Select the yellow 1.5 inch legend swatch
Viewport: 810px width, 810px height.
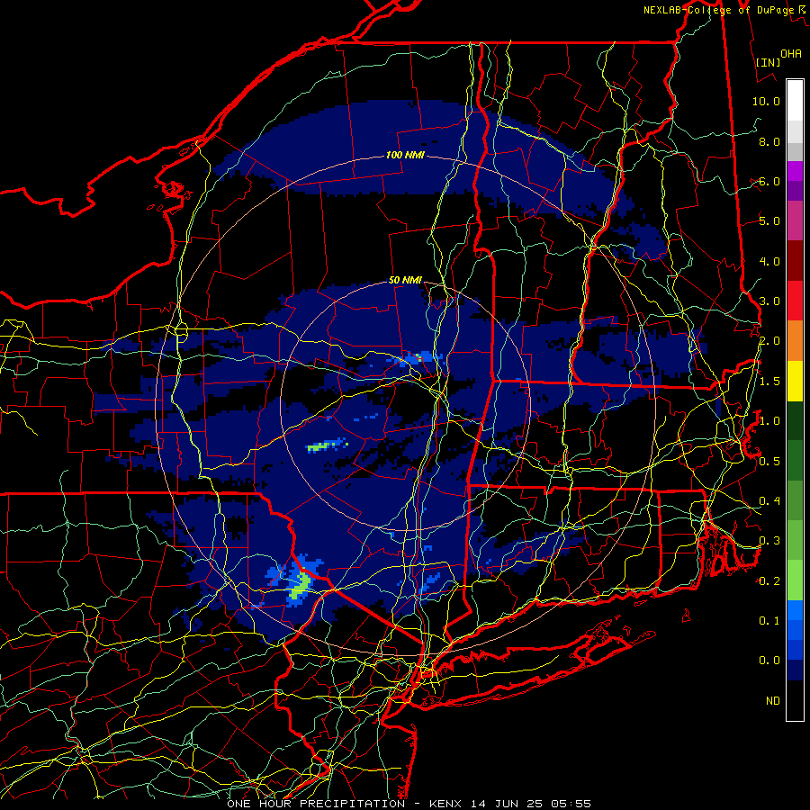tap(795, 381)
